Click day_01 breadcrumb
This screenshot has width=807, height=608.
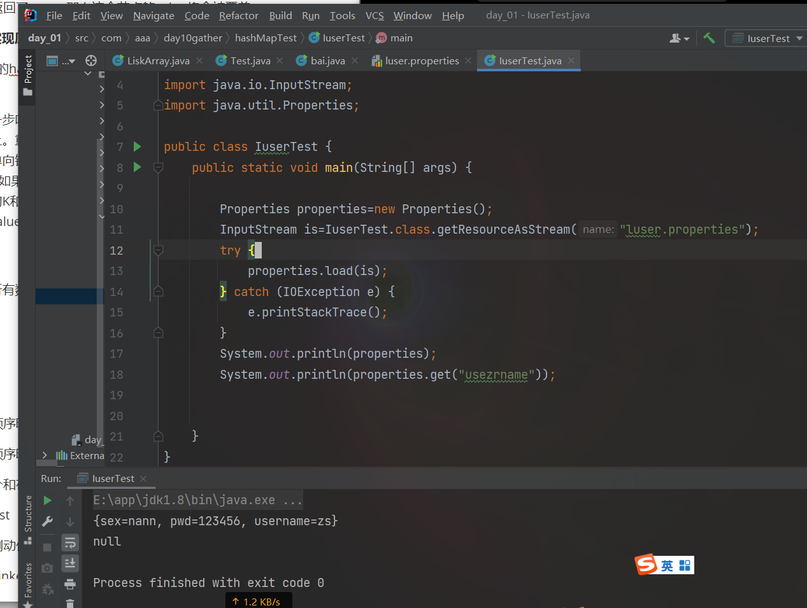(x=45, y=38)
